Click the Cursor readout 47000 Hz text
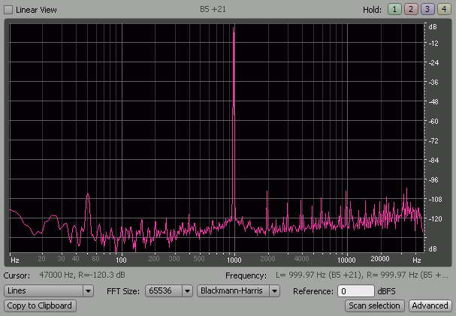 tap(83, 275)
